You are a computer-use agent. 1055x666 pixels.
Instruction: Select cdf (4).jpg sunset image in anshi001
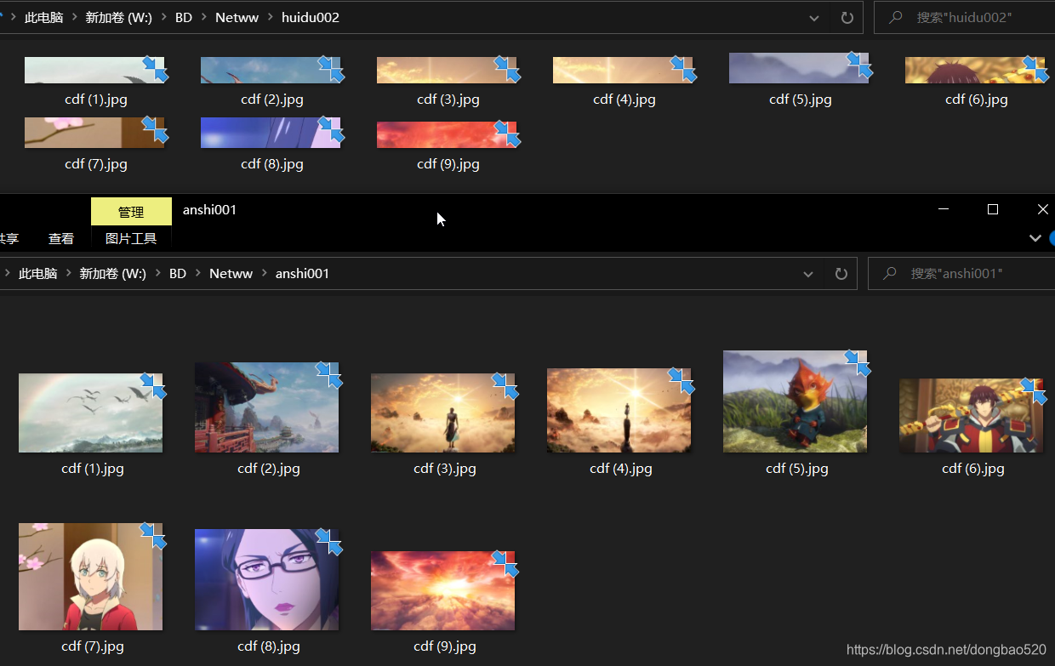(x=619, y=410)
